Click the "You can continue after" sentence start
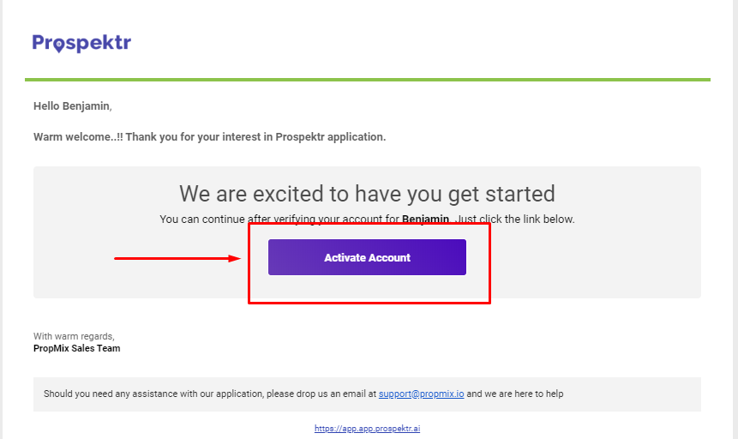This screenshot has width=738, height=439. [x=202, y=219]
